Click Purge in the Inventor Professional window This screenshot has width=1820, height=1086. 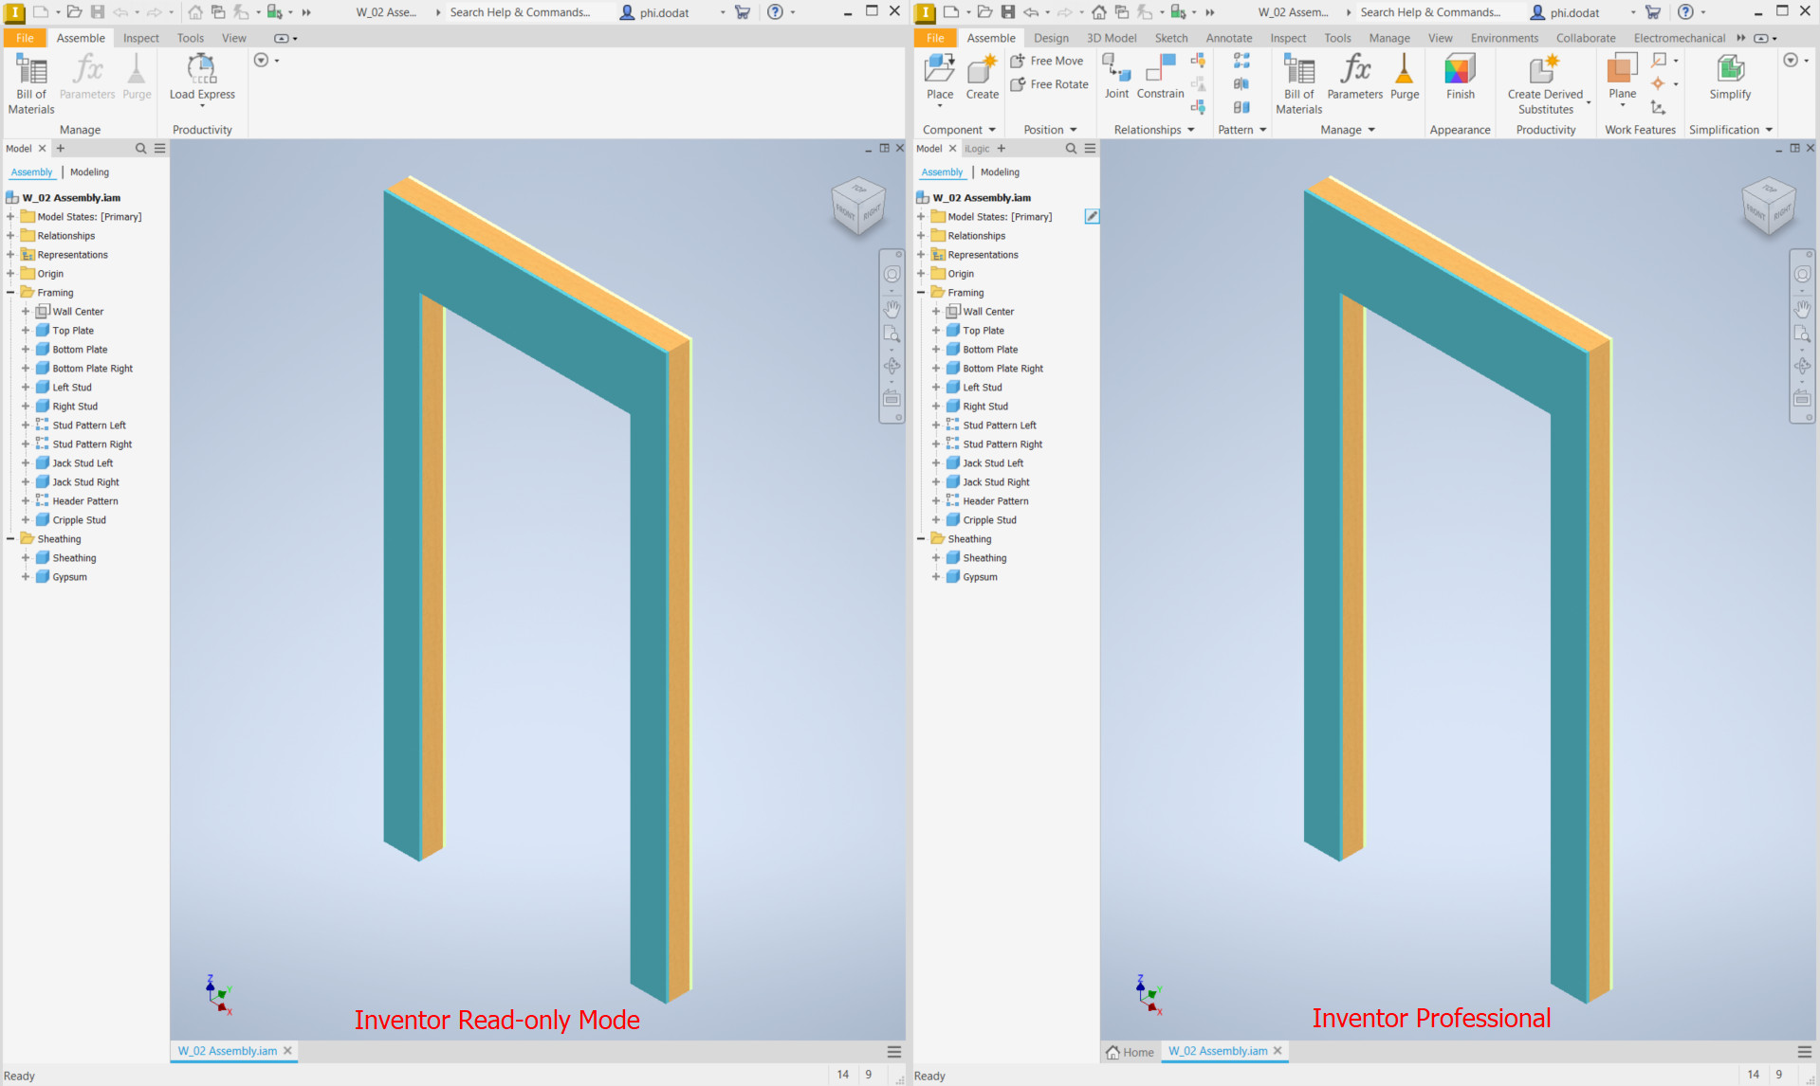pos(1405,77)
